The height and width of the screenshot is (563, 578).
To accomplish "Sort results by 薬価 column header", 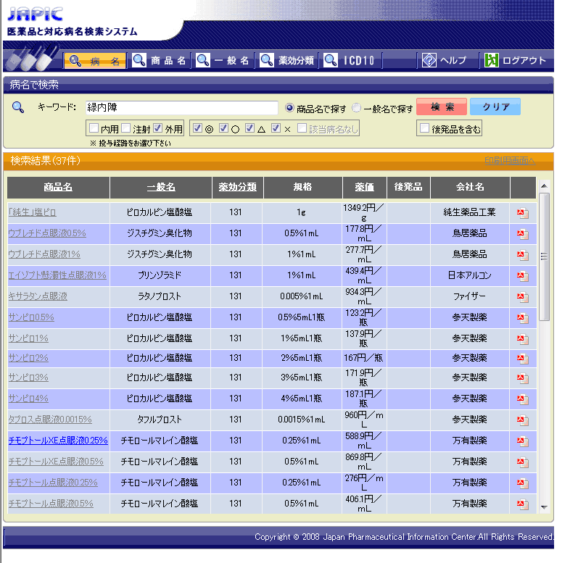I will pos(364,188).
